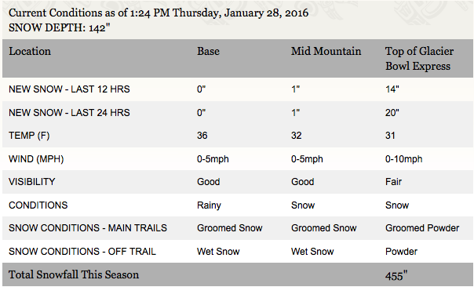Image resolution: width=474 pixels, height=287 pixels.
Task: Select the Rainy conditions cell
Action: tap(209, 205)
